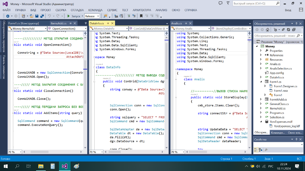
Task: Expand the Properties node in Solution Explorer
Action: (x=261, y=51)
